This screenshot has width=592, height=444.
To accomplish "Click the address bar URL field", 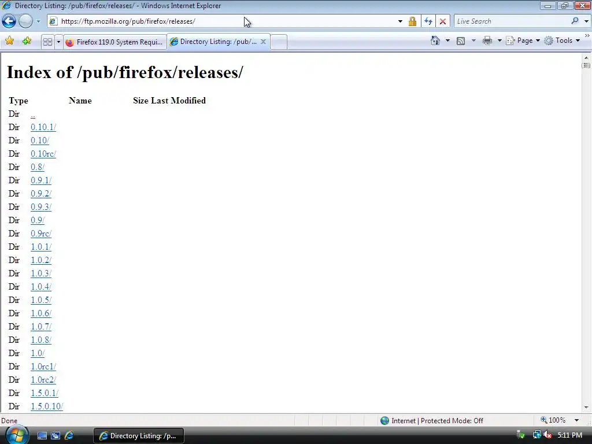I will click(223, 21).
